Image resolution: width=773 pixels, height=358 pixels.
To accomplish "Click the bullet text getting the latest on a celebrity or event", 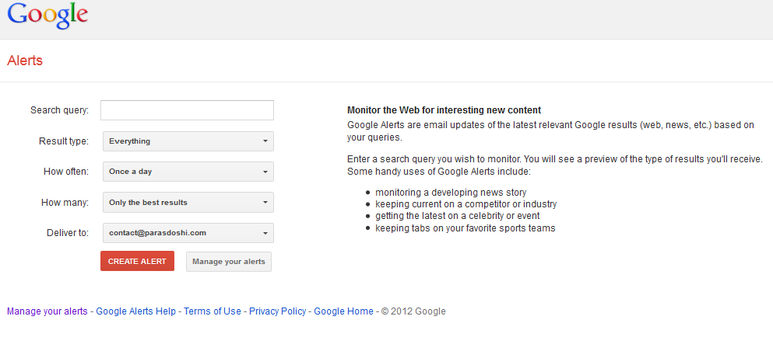I will click(458, 216).
